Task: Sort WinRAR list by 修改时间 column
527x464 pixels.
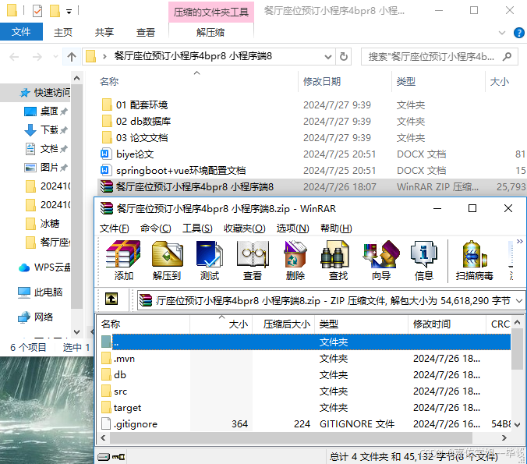Action: (447, 324)
